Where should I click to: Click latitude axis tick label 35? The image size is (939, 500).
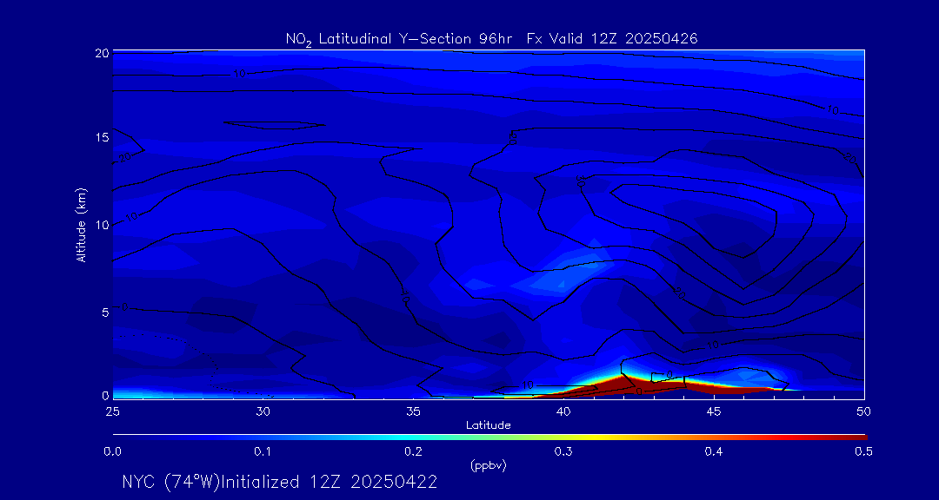pos(413,411)
